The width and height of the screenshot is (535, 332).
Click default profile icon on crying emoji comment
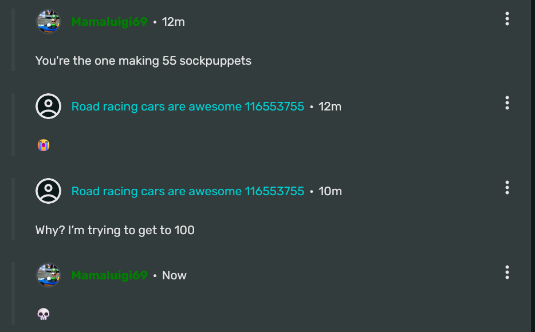click(x=49, y=106)
